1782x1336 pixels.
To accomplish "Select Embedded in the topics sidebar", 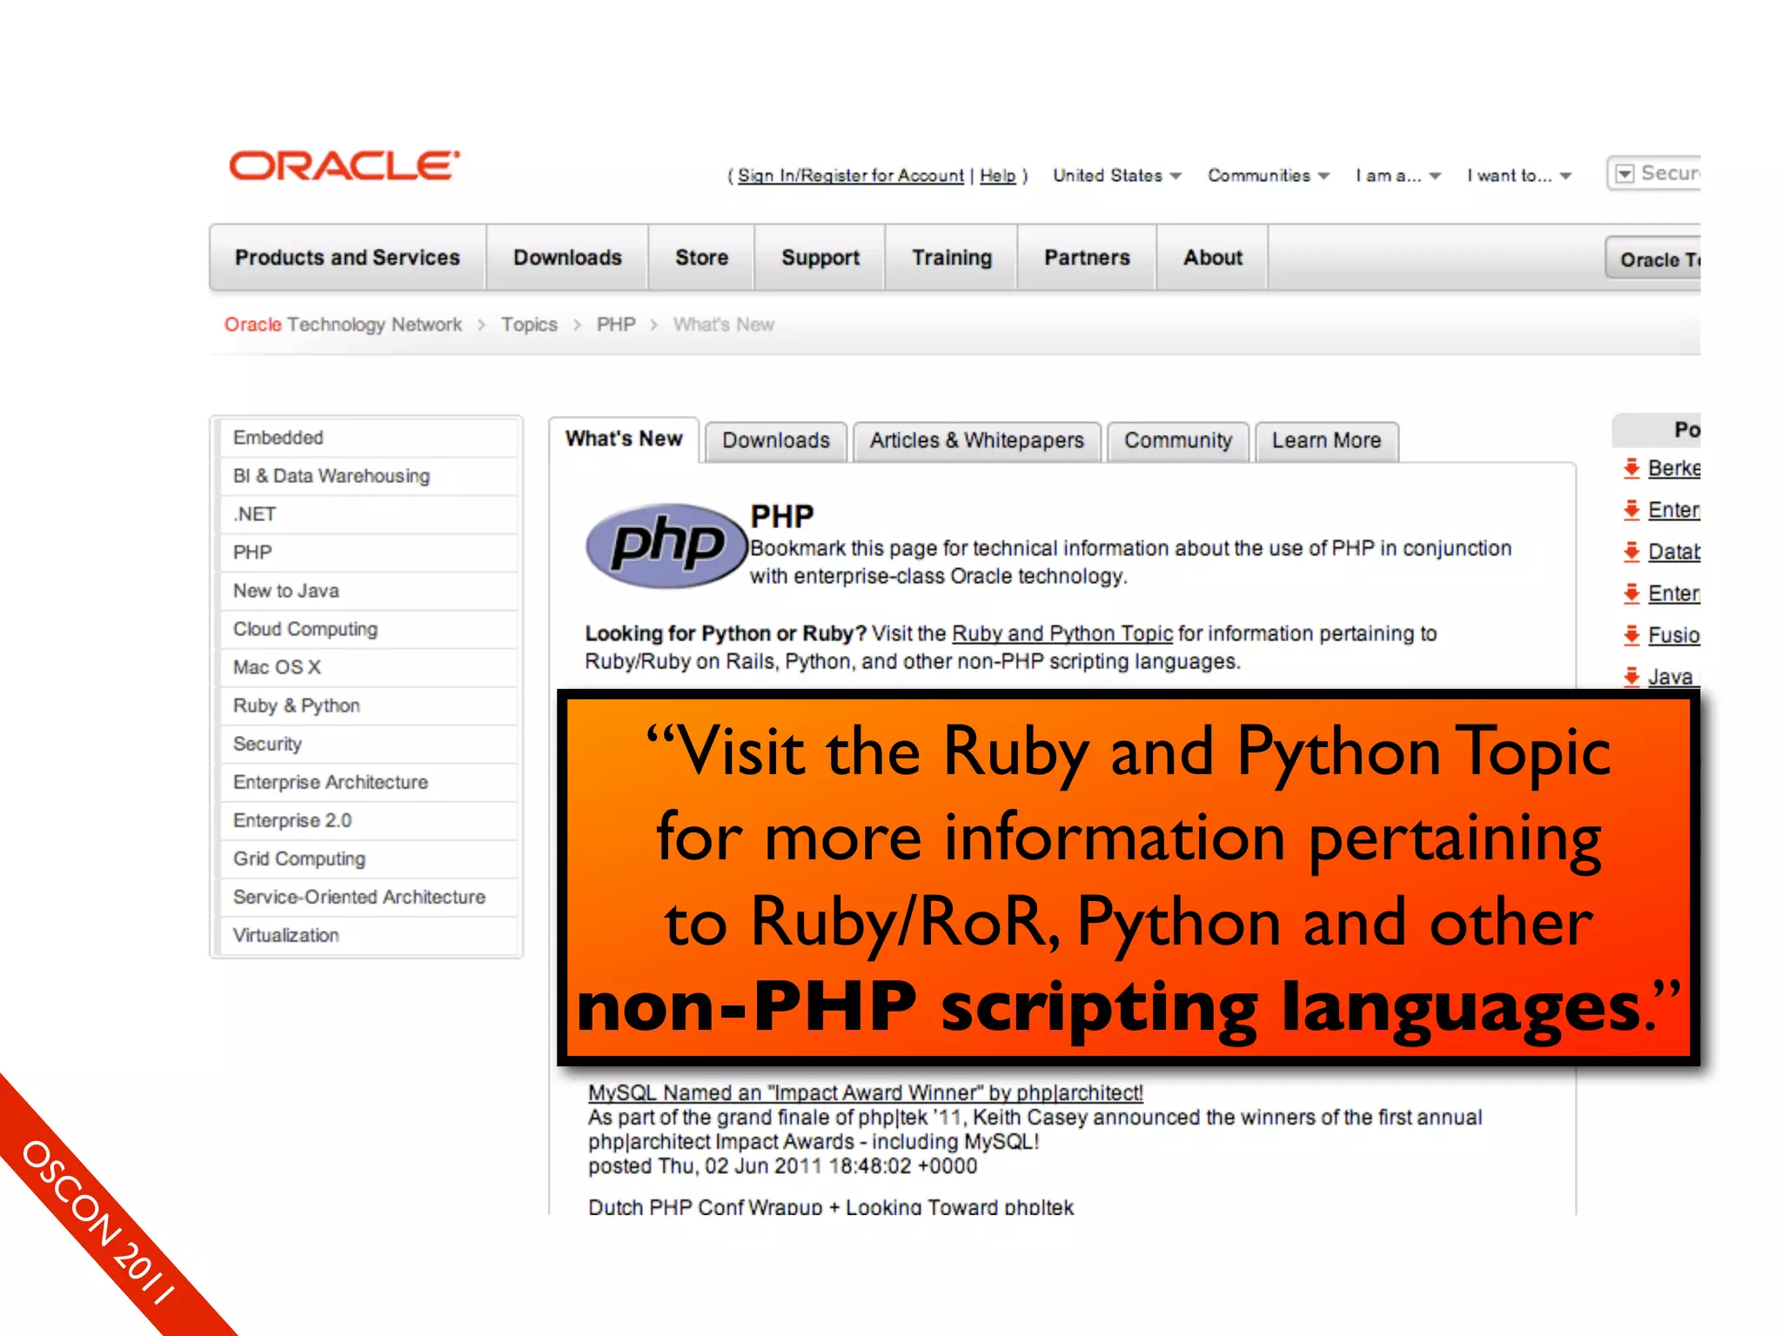I will click(x=368, y=438).
